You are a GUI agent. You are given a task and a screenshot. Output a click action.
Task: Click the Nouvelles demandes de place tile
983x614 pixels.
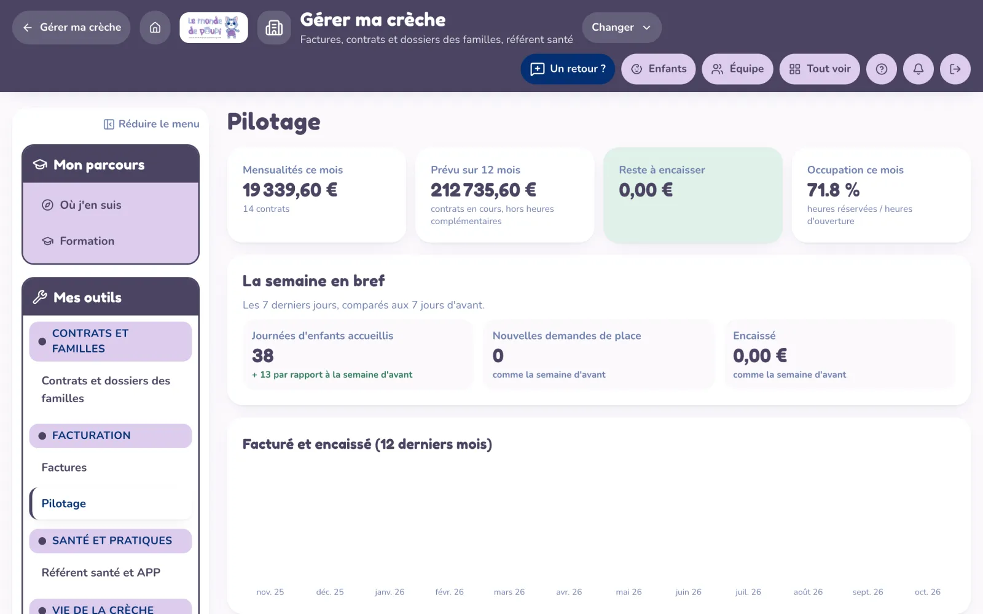(x=598, y=354)
